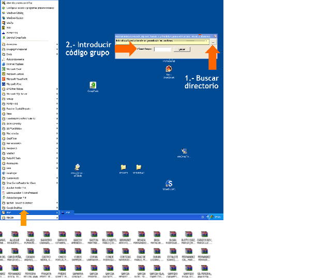Click the group code text field
Viewport: 331px width, 278px height.
[162, 49]
